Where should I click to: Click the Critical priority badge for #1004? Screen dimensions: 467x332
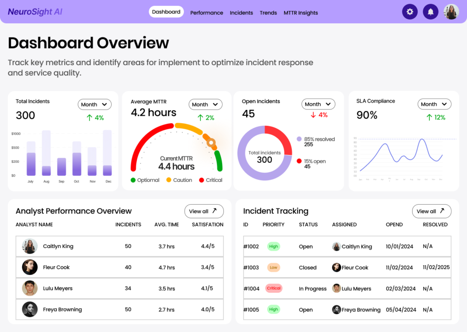274,289
